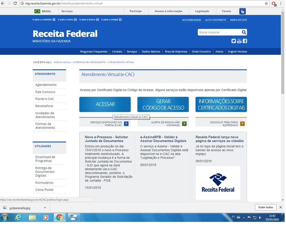Click the search magnifier icon
The image size is (286, 229).
pyautogui.click(x=244, y=32)
